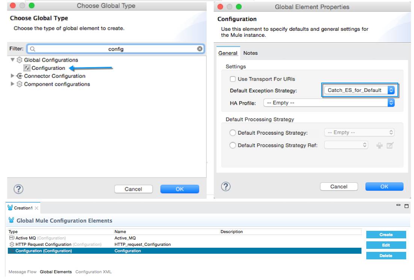
Task: Clear the filter text with the X icon
Action: point(200,49)
